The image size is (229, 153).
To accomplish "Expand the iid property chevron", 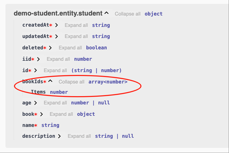I will point(39,59).
